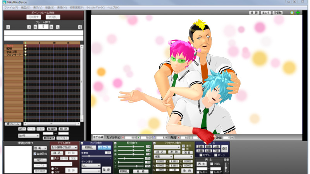The image size is (310, 174).
Task: Select lighting keyframe diamond at frame 0
Action: click(x=25, y=49)
